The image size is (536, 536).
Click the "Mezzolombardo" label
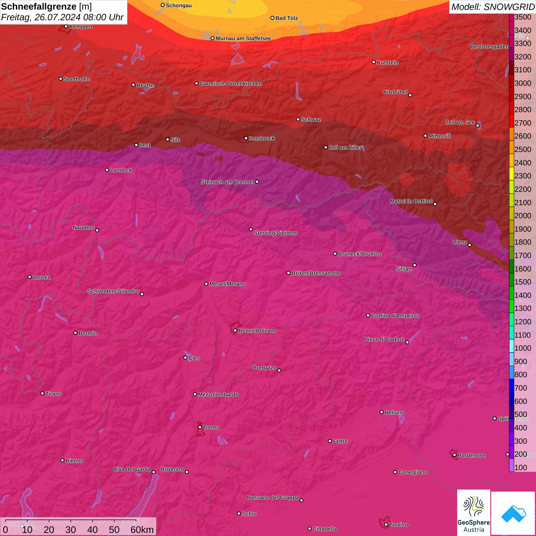tap(218, 394)
